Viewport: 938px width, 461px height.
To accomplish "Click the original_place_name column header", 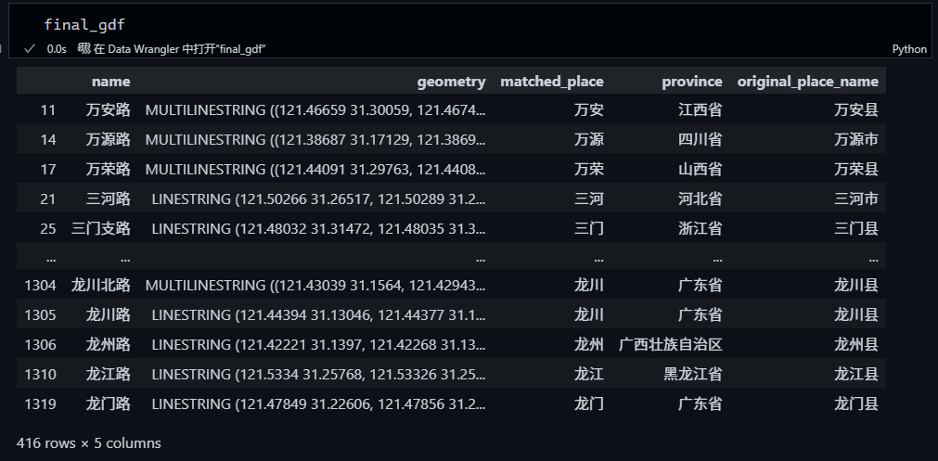I will pos(807,82).
